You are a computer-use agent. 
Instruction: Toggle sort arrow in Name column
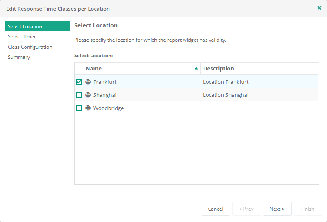tap(196, 68)
